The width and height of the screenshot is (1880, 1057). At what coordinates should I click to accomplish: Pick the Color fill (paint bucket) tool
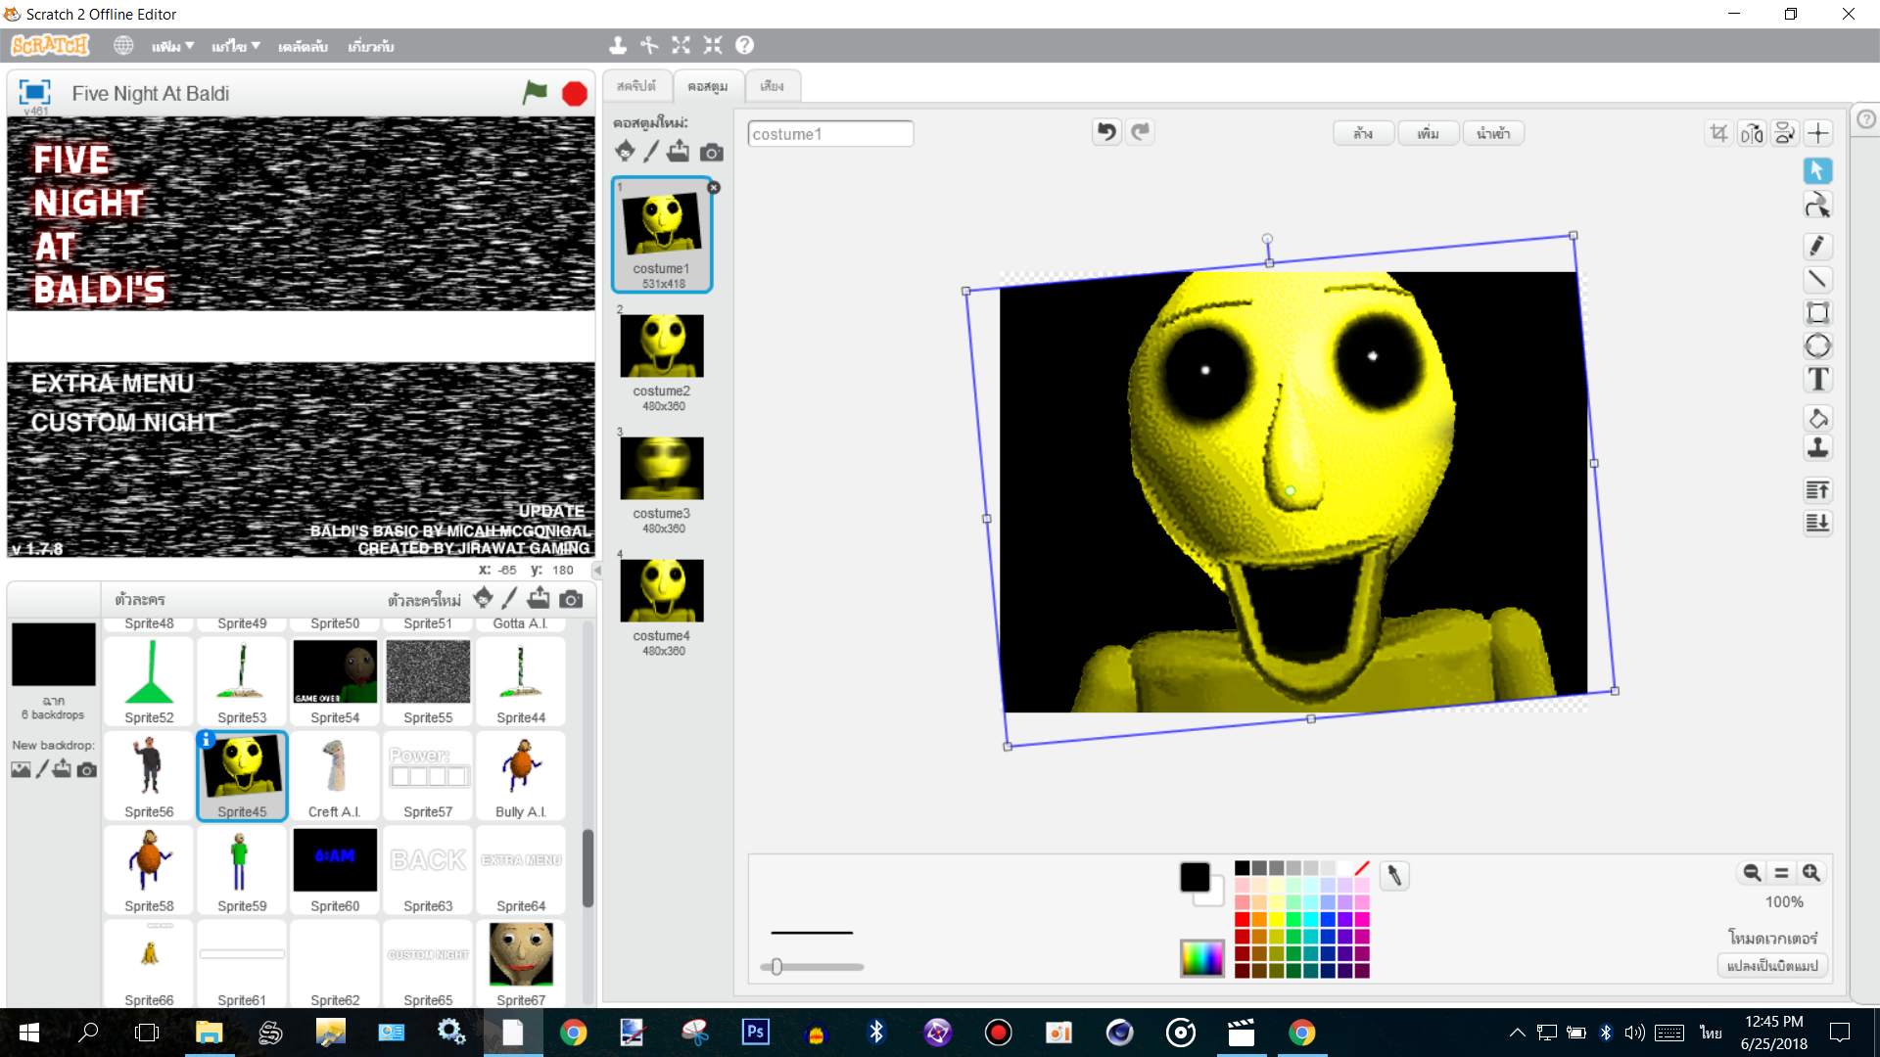coord(1817,418)
